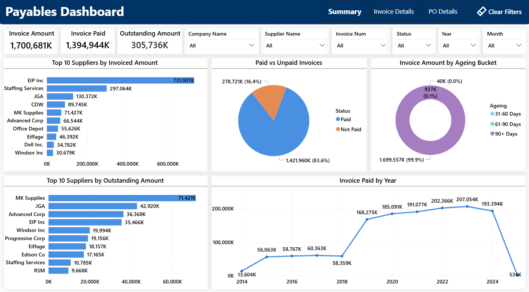
Task: Click the 2024 data point 193,394K
Action: (492, 211)
